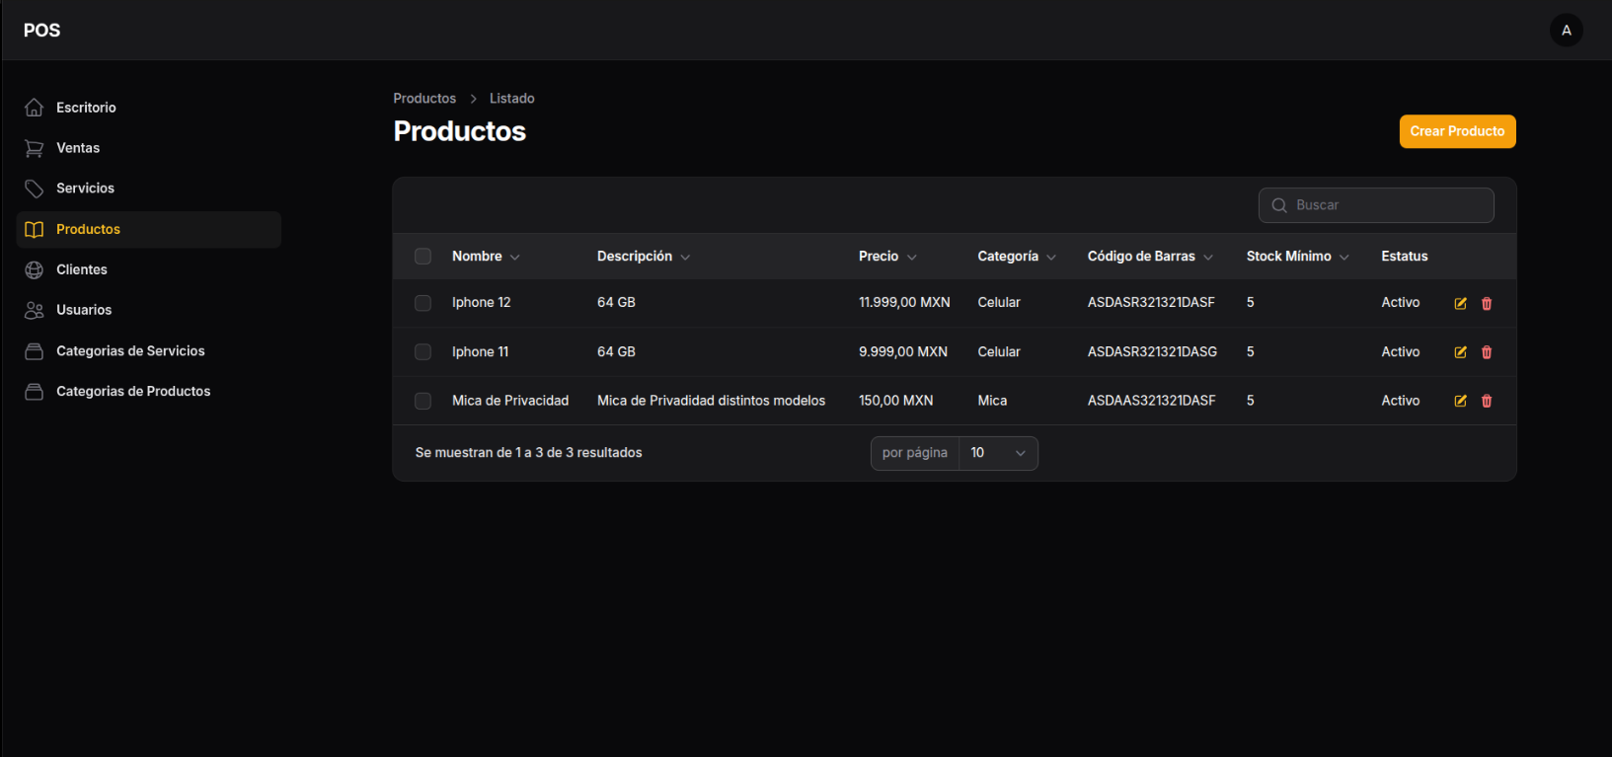Follow the Productos breadcrumb link
Image resolution: width=1612 pixels, height=757 pixels.
(x=424, y=99)
